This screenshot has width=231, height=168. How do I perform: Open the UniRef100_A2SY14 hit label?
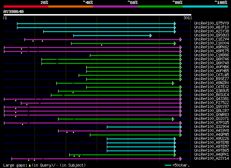[x=212, y=158]
